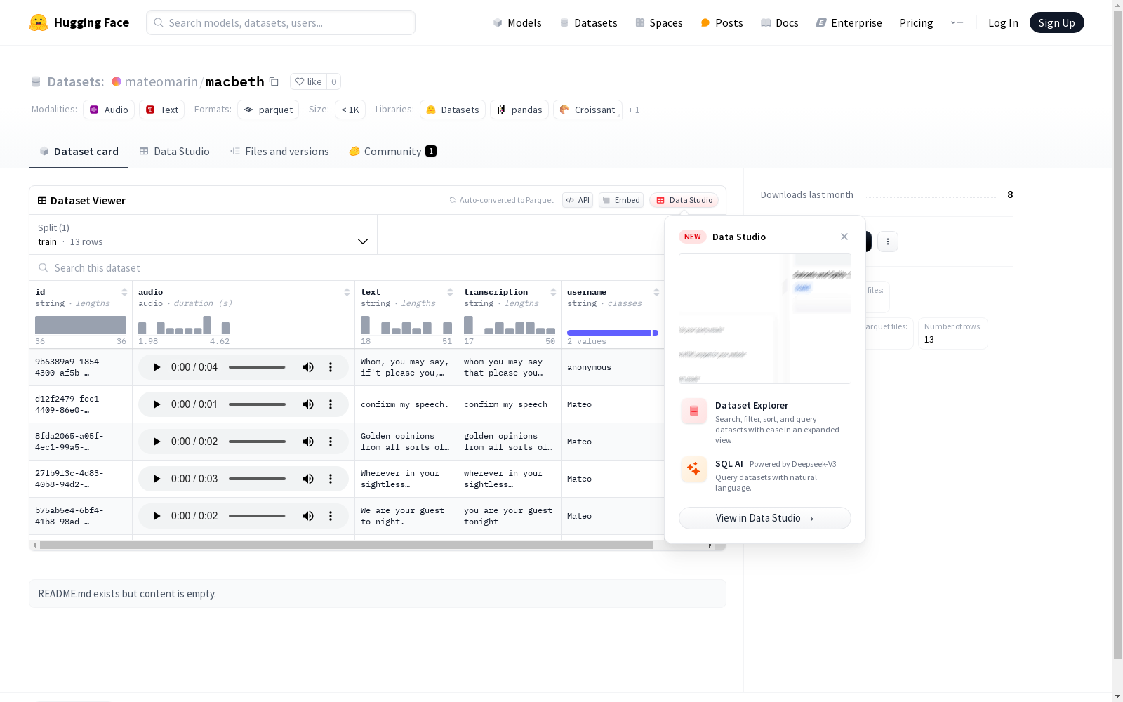The image size is (1123, 702).
Task: Play audio for row b75ab5e4
Action: click(x=157, y=516)
